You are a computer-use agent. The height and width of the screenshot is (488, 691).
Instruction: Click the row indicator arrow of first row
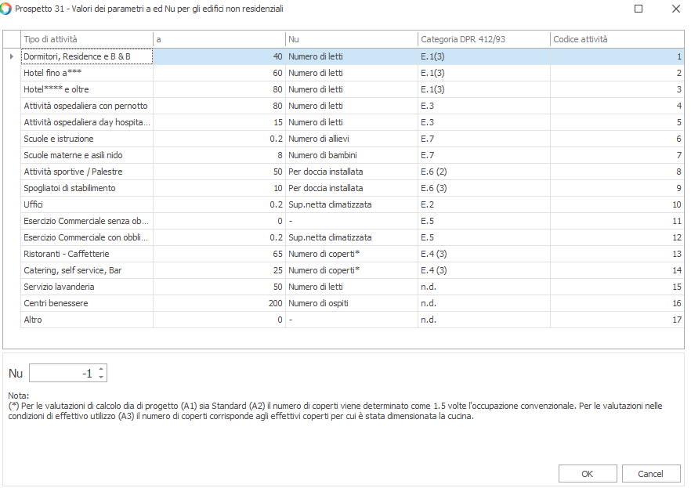(x=11, y=56)
